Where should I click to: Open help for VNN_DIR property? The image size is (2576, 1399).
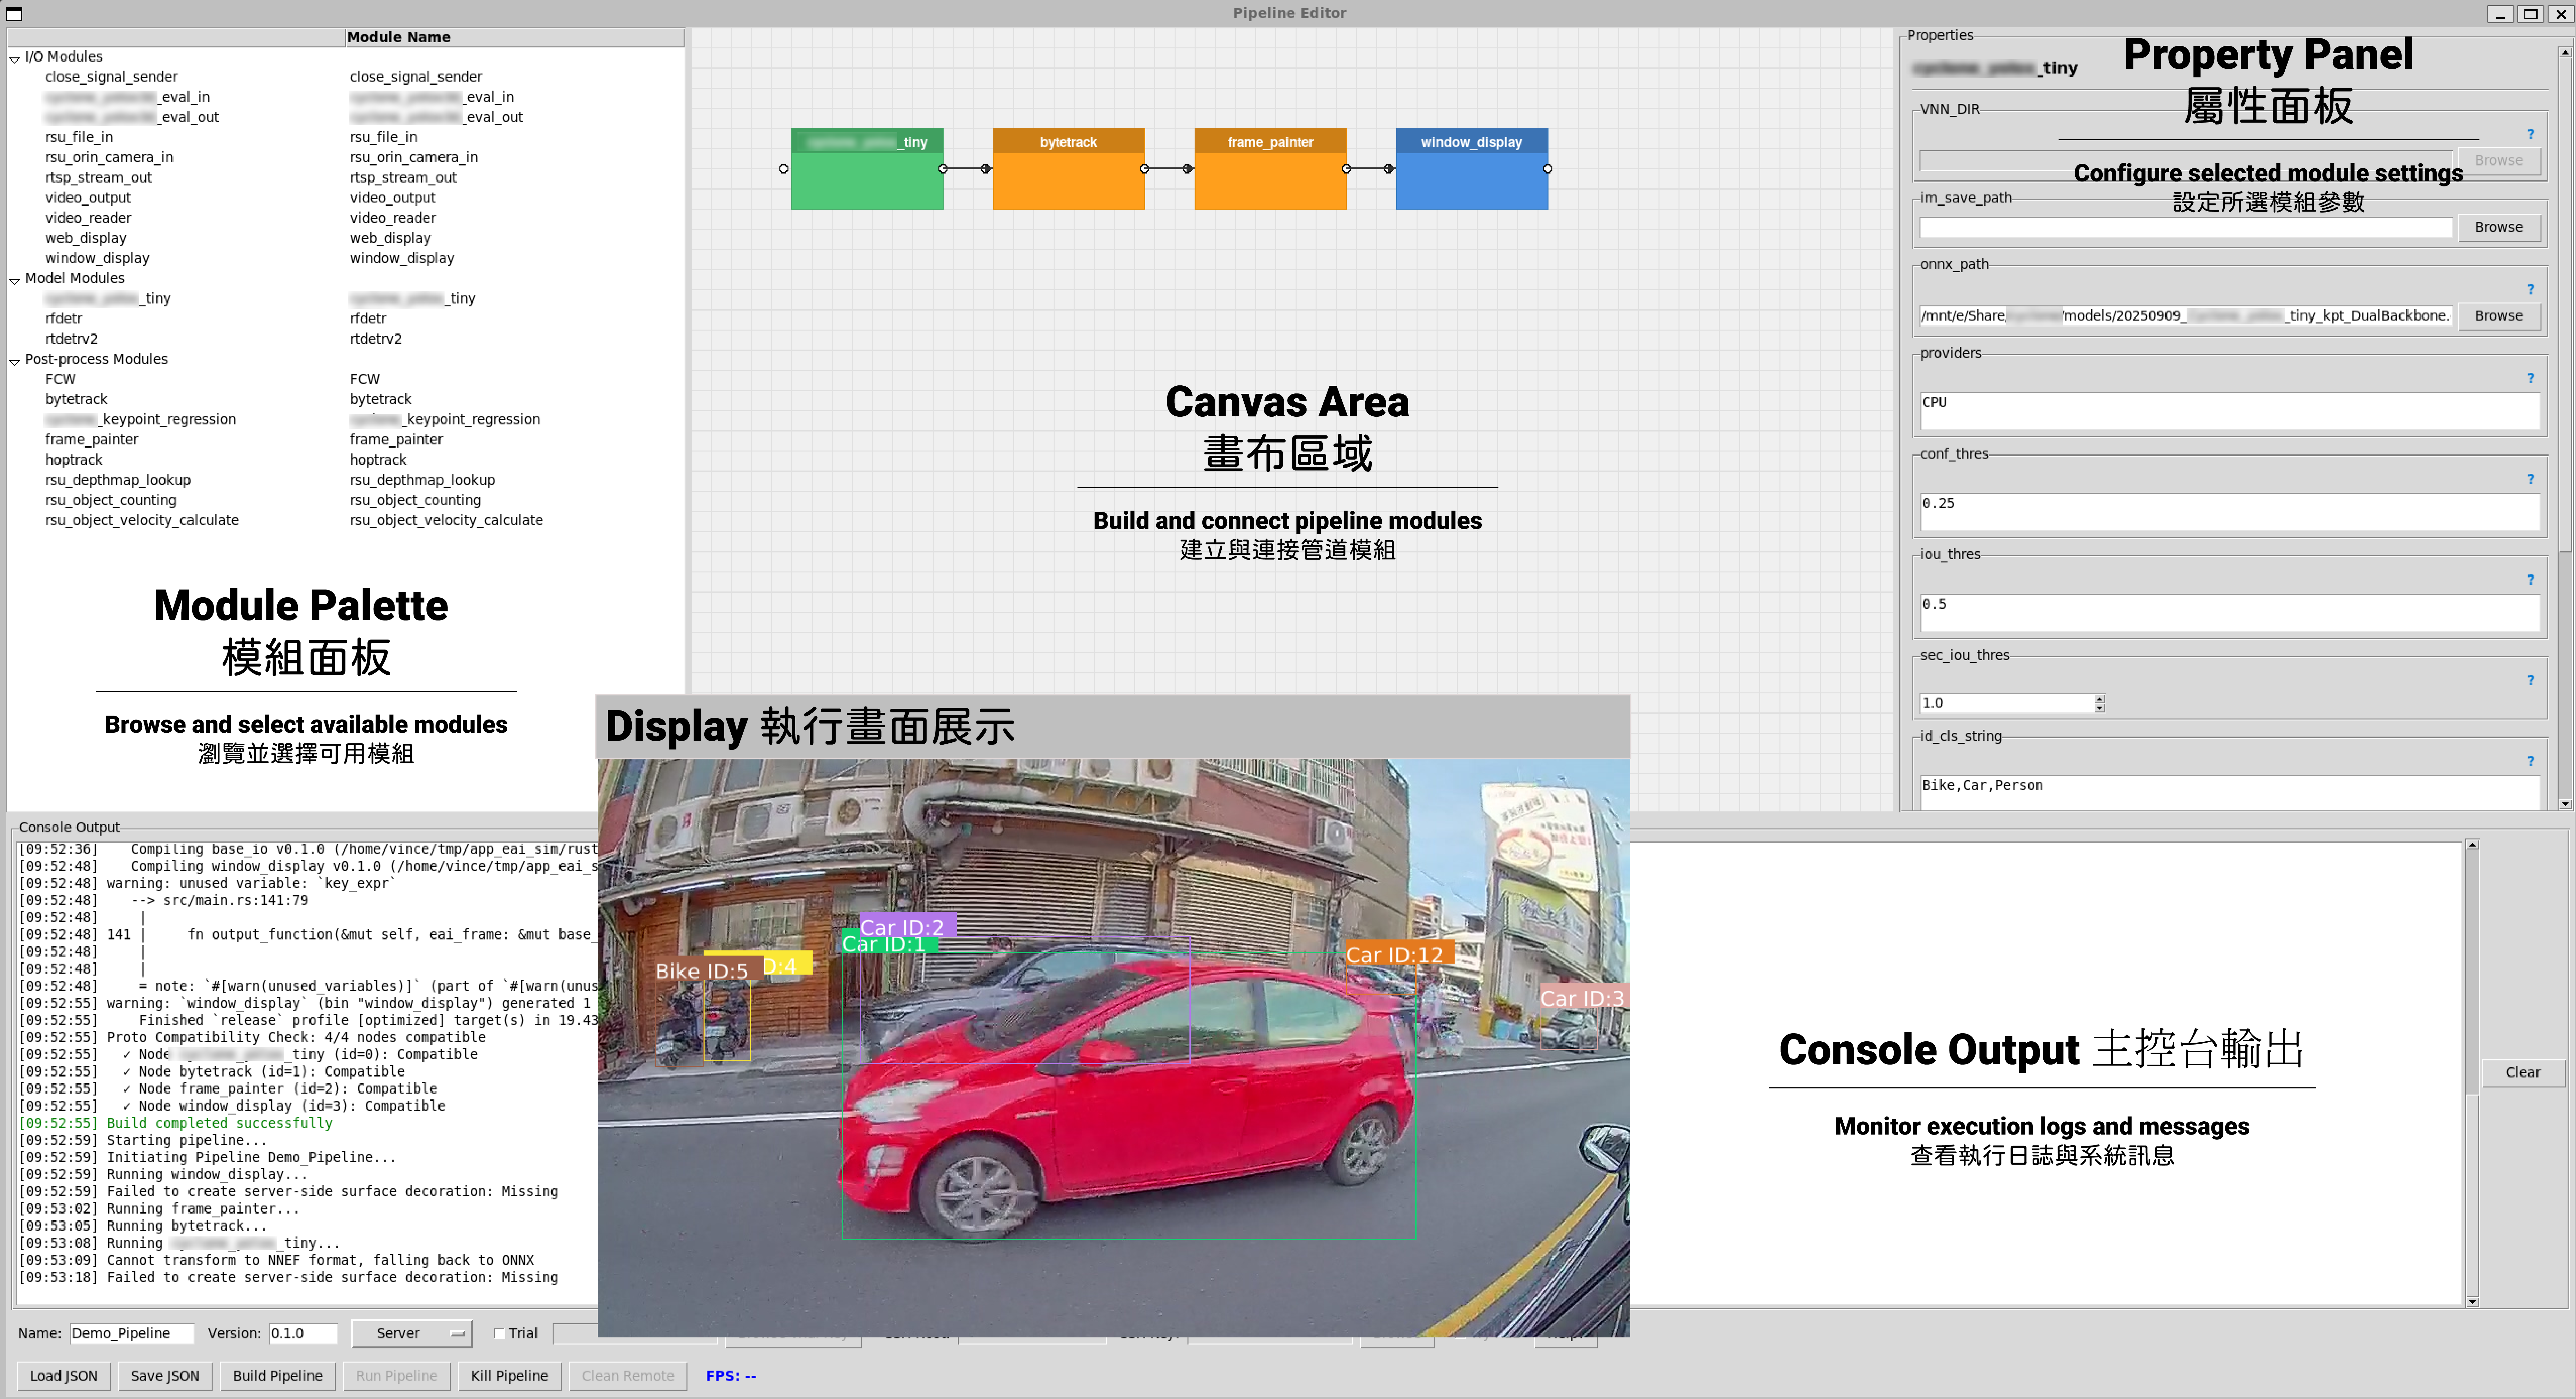(2531, 134)
